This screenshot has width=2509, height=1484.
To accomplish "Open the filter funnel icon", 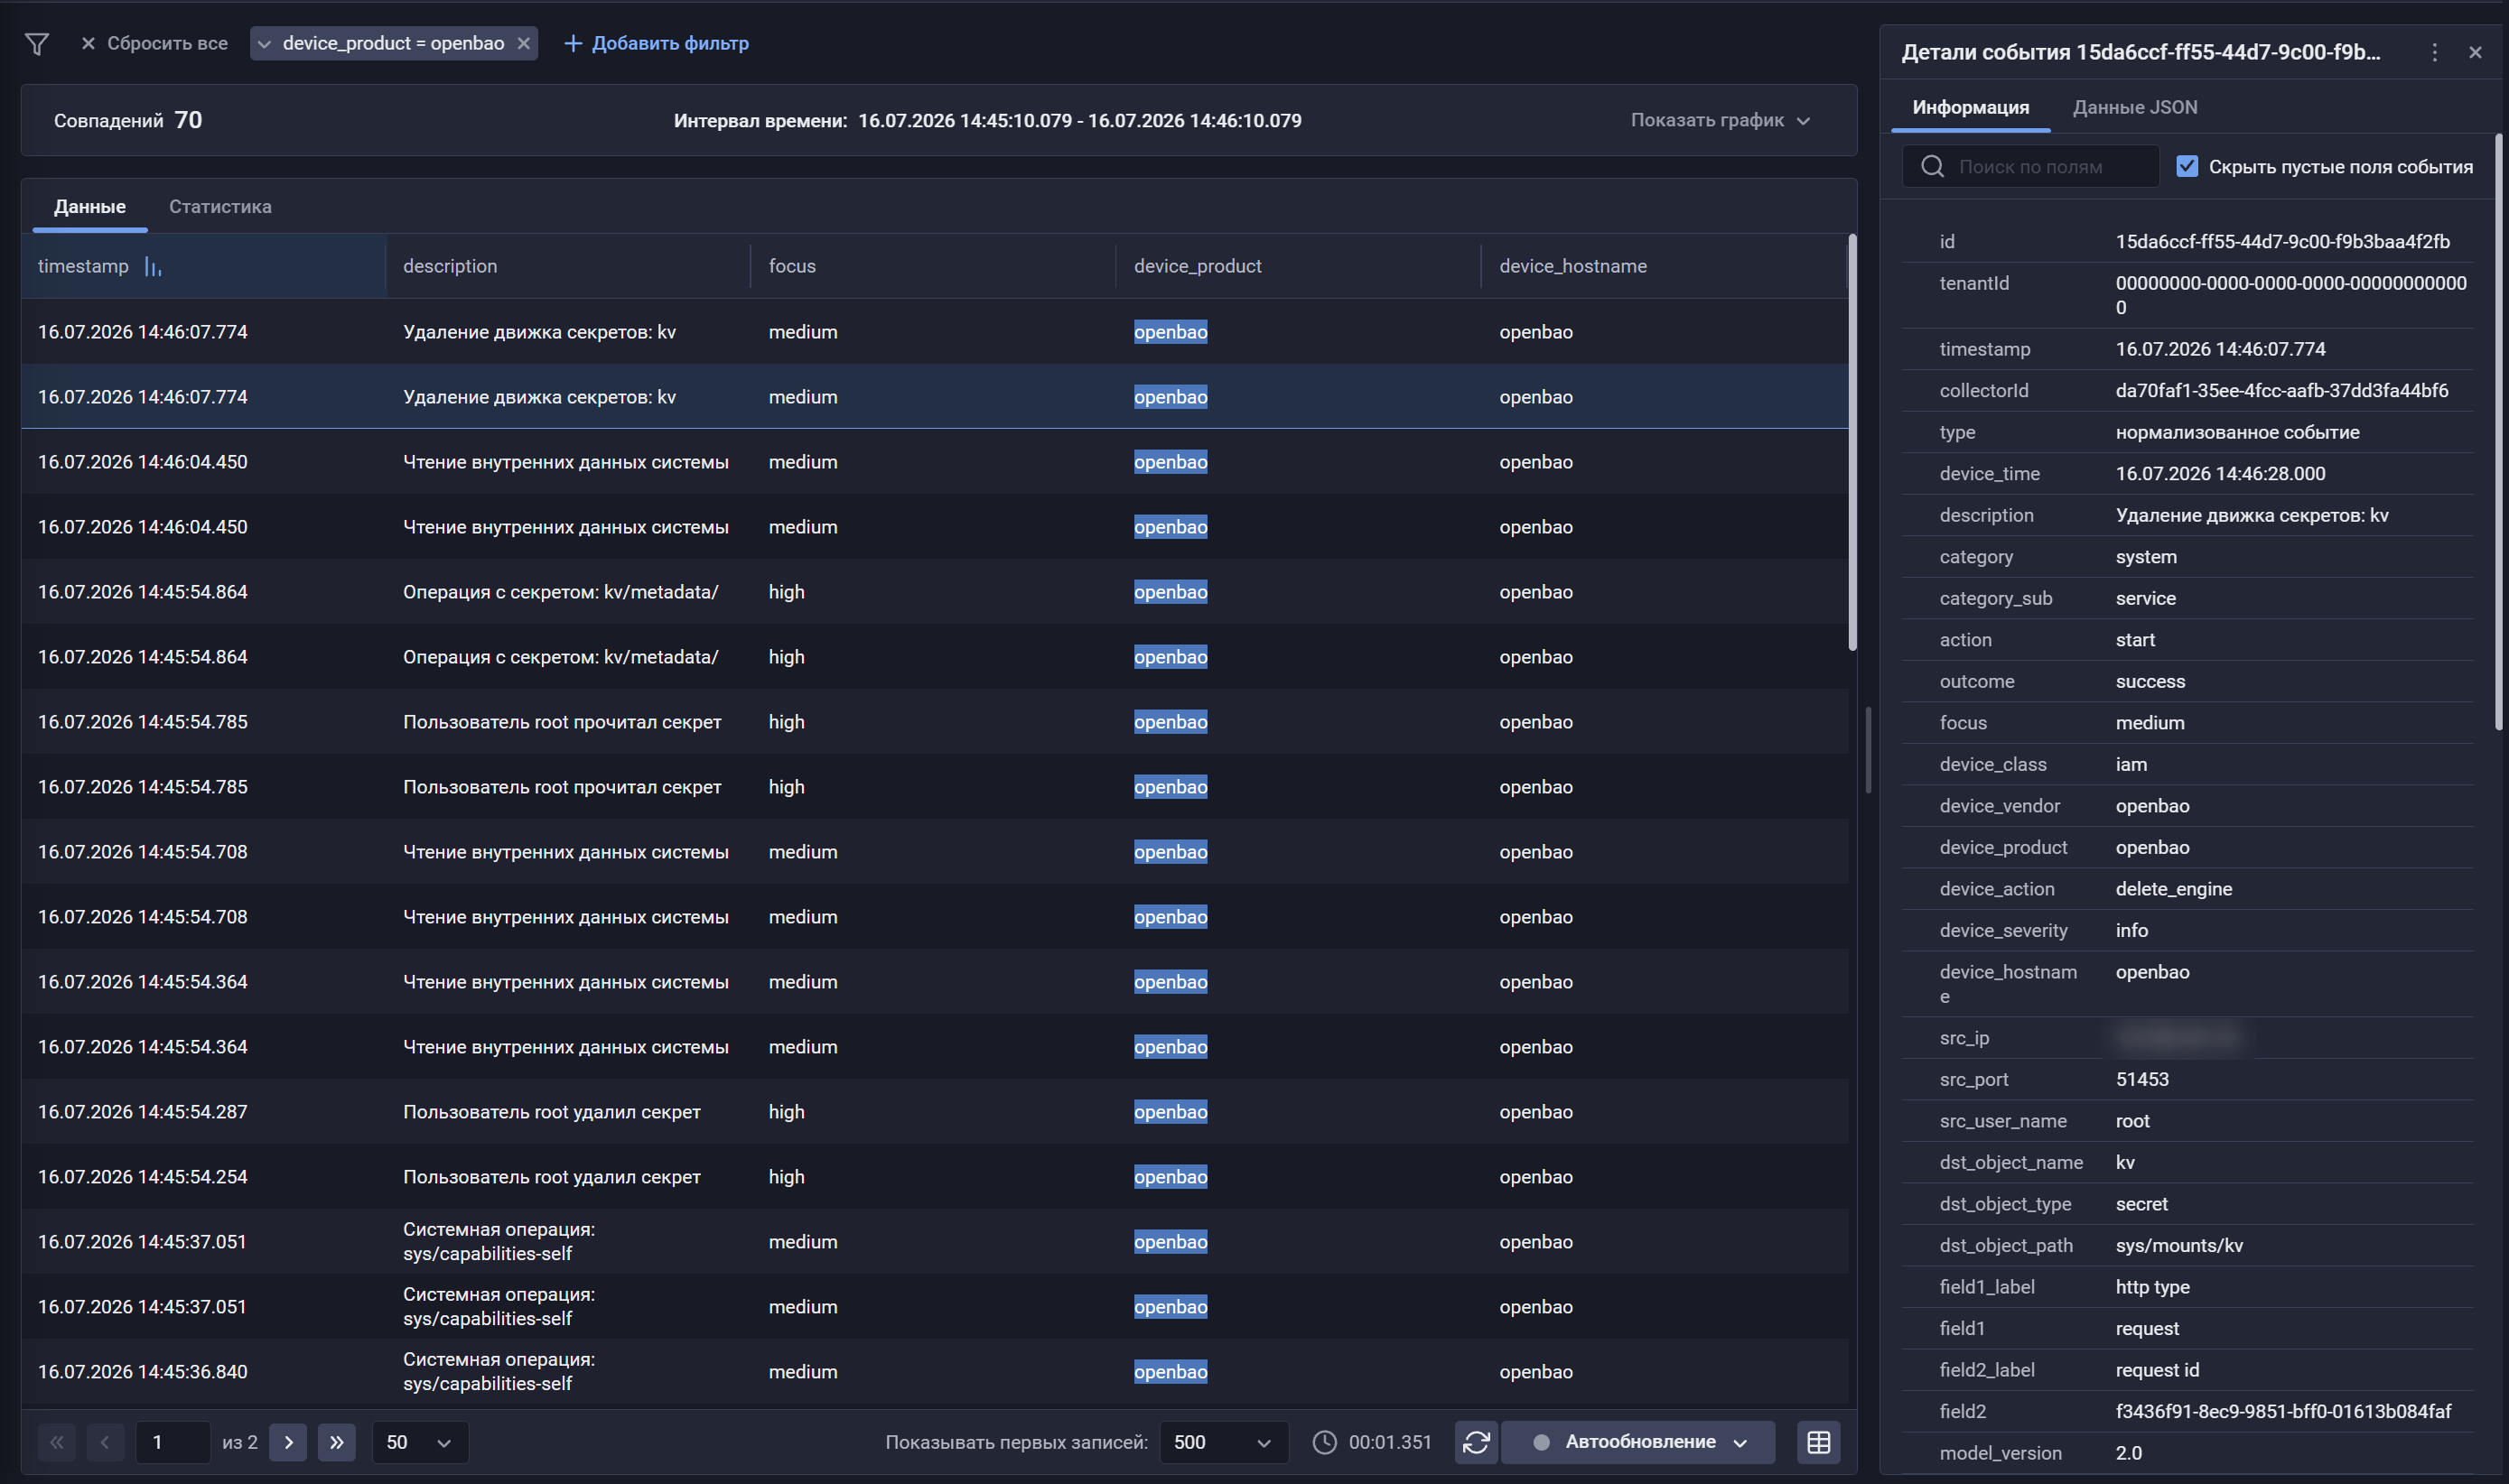I will [37, 44].
